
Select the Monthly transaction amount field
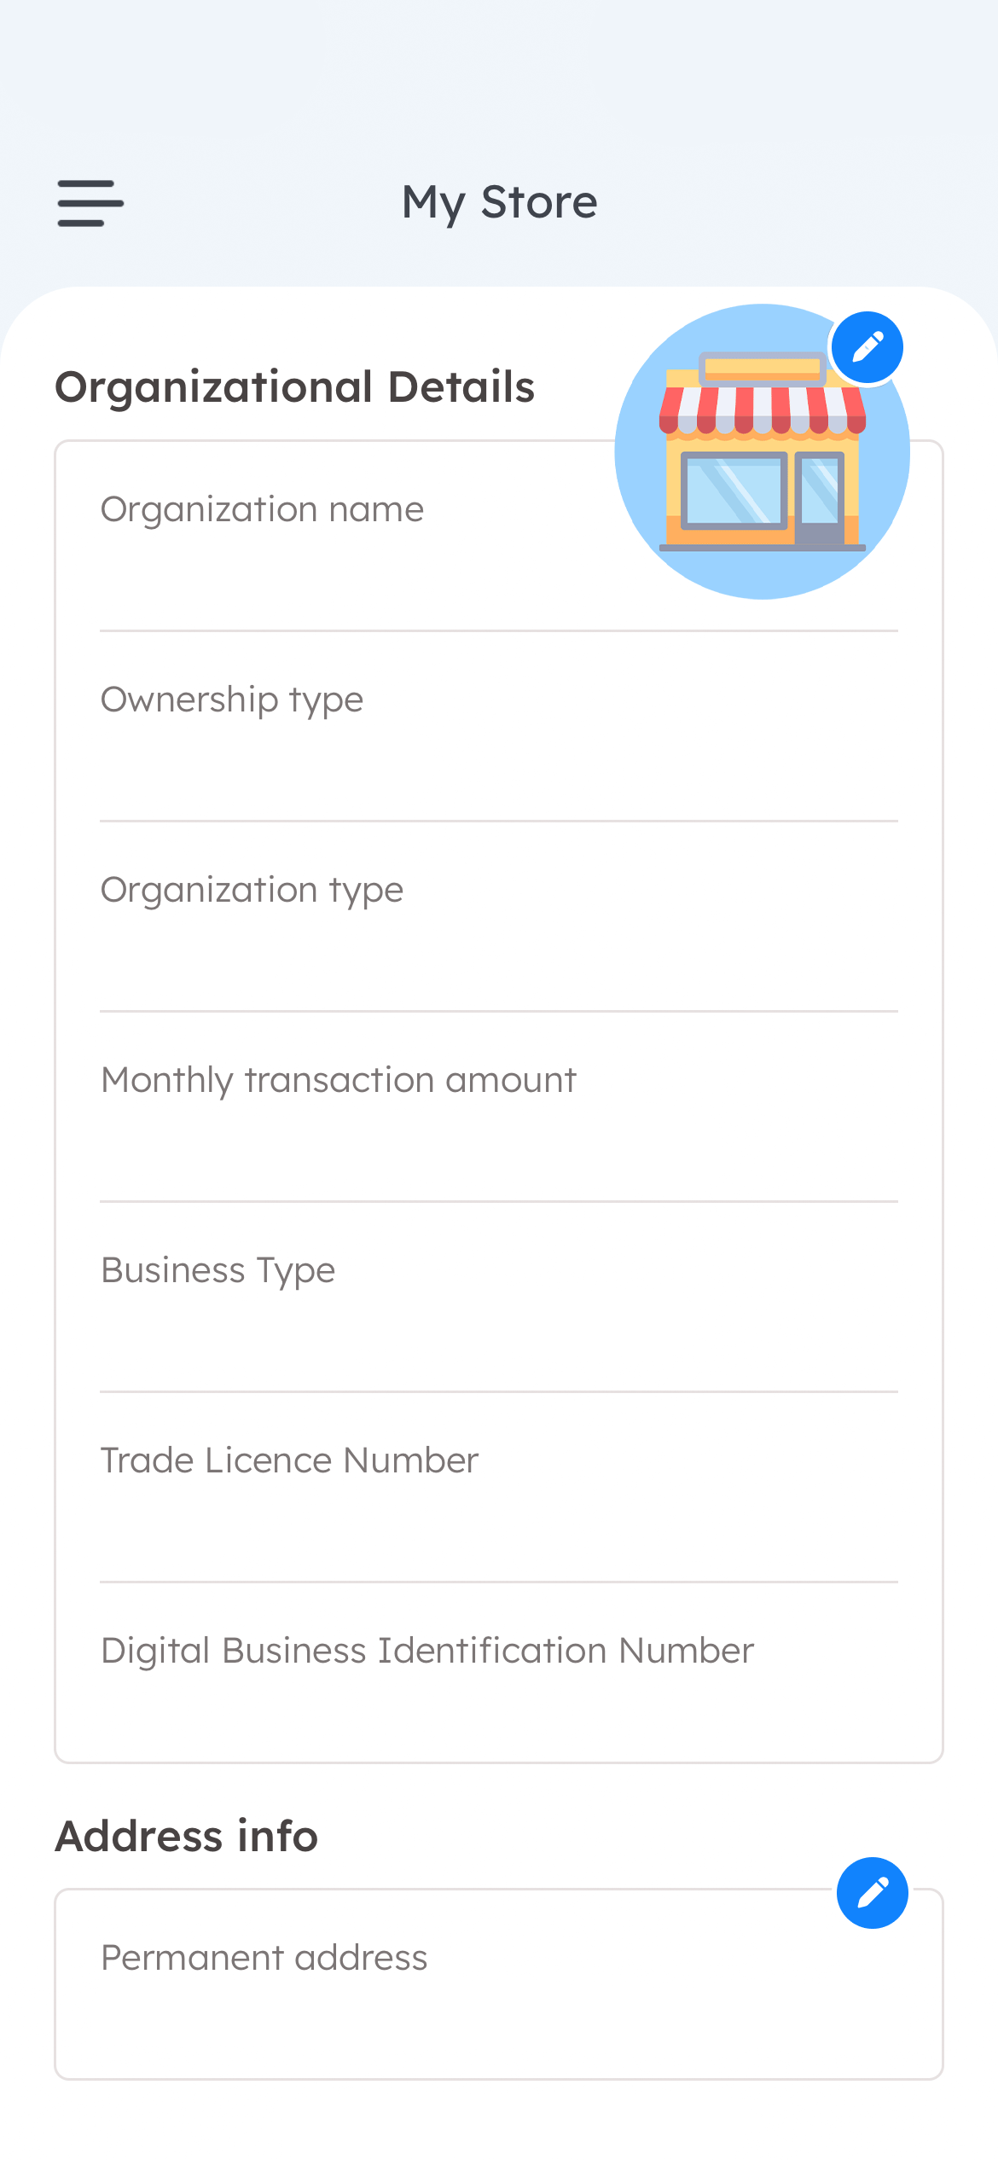point(499,1107)
